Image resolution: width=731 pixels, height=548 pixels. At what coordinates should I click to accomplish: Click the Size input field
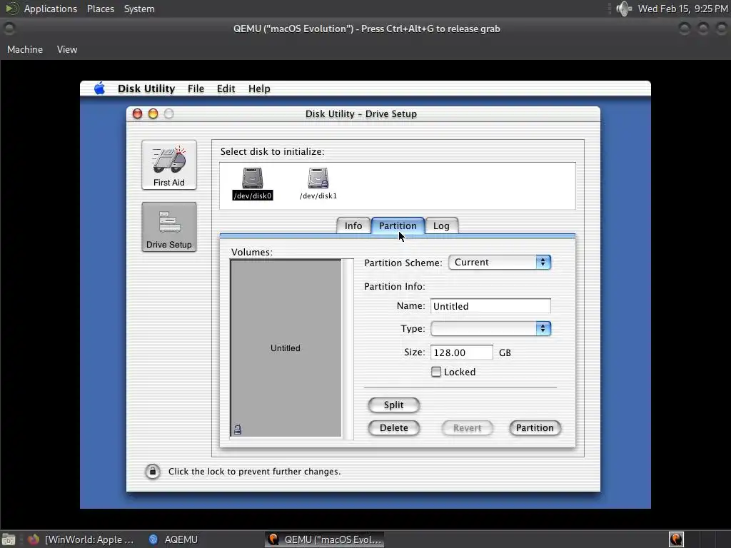(462, 352)
